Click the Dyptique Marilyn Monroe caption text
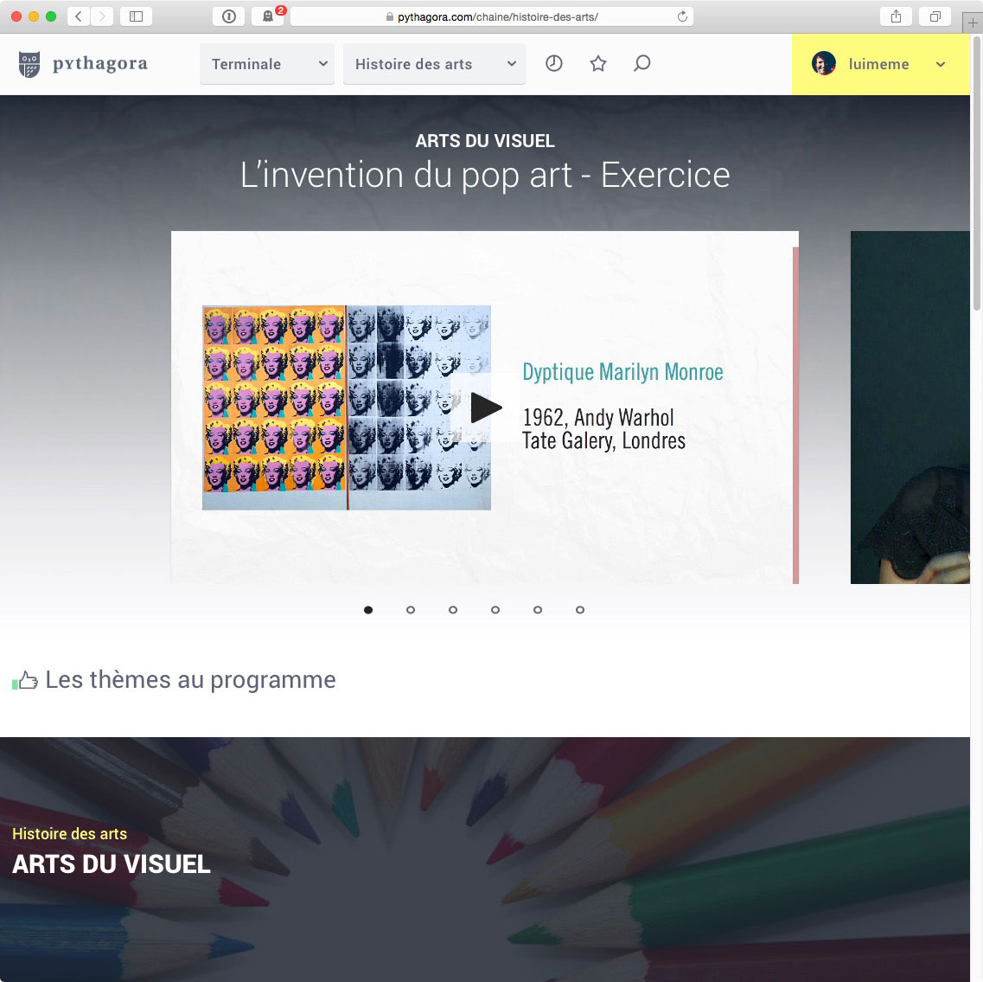The image size is (983, 982). point(622,372)
